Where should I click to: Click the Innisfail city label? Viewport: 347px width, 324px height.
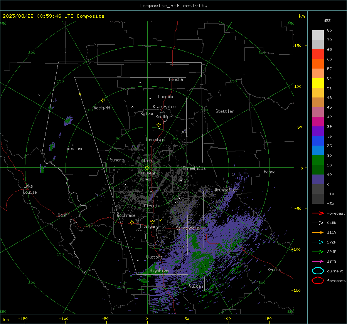pos(155,139)
